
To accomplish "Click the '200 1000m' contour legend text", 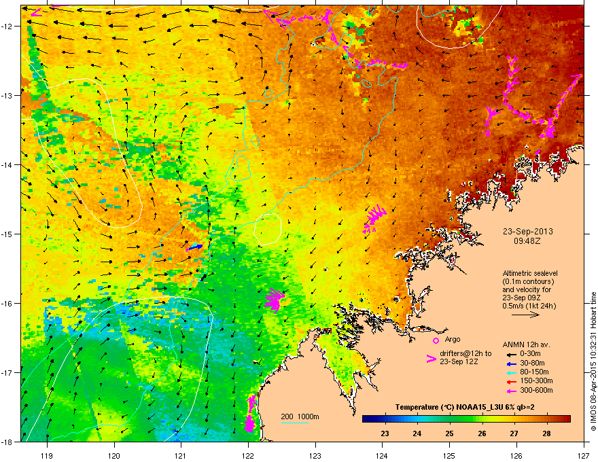I will [x=300, y=416].
